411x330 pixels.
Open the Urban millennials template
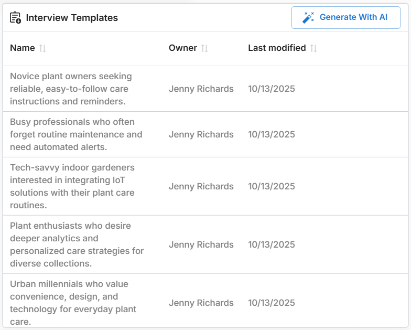73,303
